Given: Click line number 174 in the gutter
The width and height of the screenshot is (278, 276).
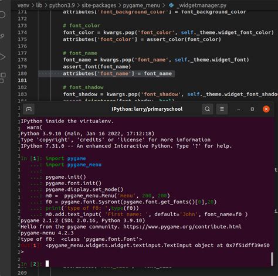Looking at the screenshot, I should point(22,32).
